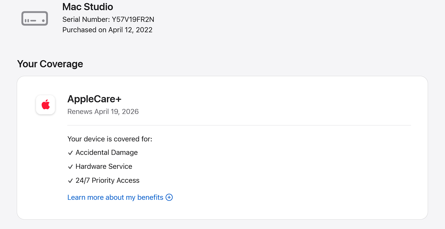The image size is (445, 229).
Task: Click the Mac Studio device icon
Action: [x=35, y=19]
